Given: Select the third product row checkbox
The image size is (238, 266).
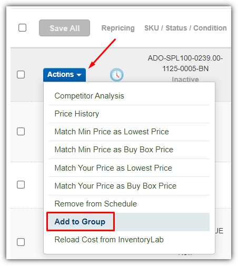Looking at the screenshot, I should (x=21, y=184).
